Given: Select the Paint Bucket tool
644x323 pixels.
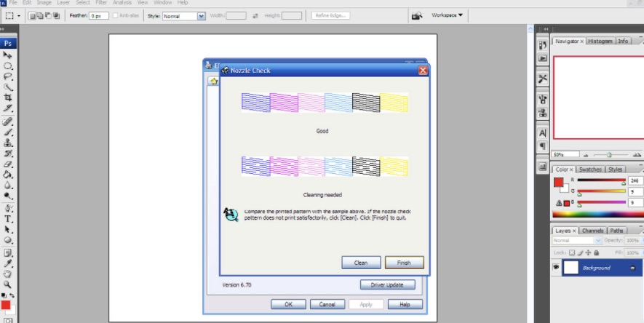Looking at the screenshot, I should 7,175.
